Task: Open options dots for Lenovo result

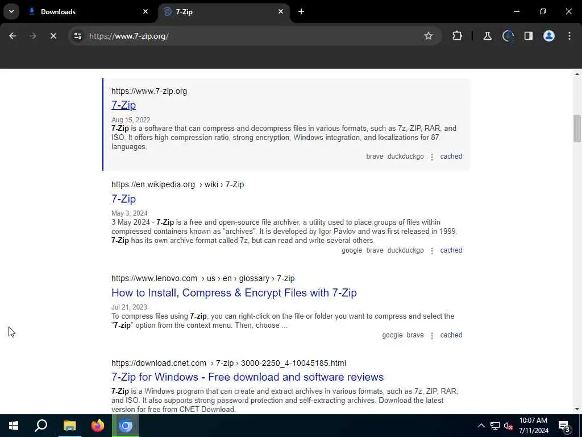Action: tap(432, 336)
